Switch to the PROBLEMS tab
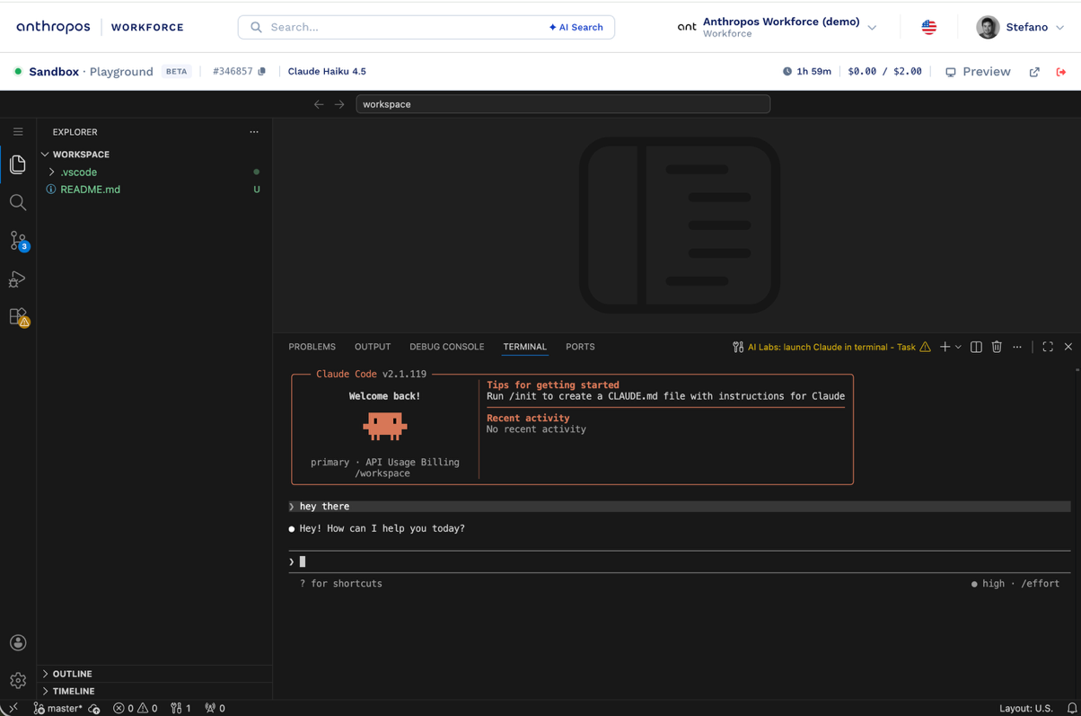Screen dimensions: 1081x716 [312, 347]
